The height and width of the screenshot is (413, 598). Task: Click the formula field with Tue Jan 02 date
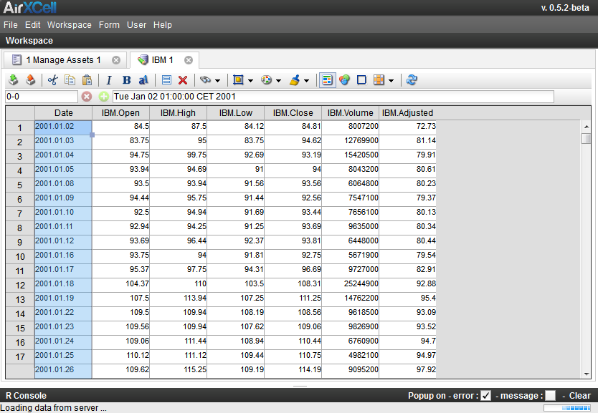point(333,97)
